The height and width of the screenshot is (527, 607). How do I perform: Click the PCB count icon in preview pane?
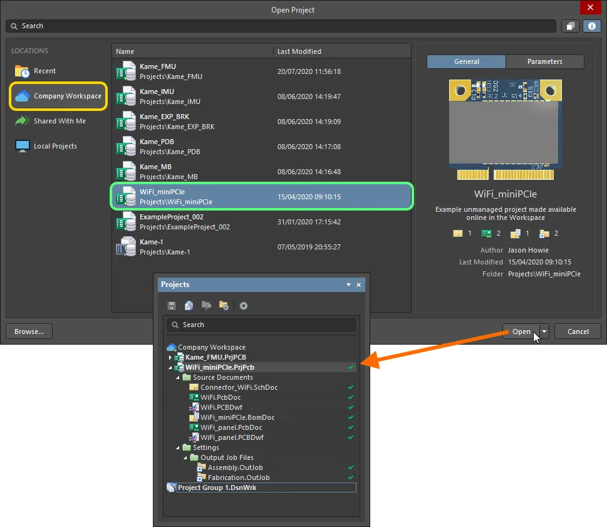486,233
